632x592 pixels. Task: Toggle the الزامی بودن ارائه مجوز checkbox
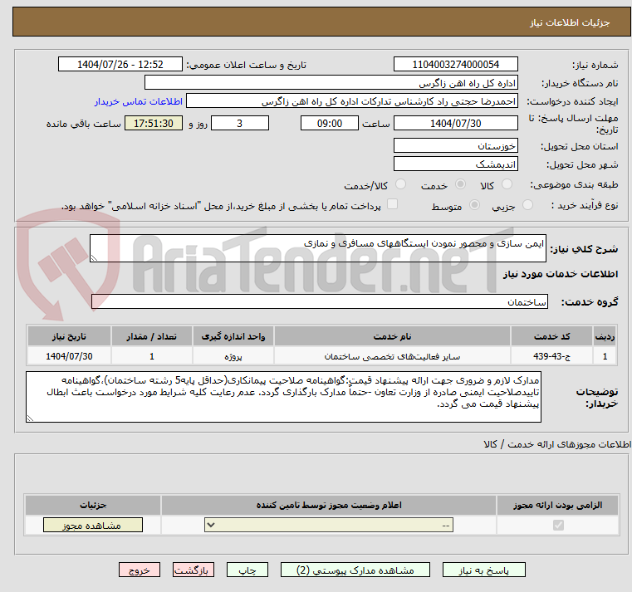point(558,525)
